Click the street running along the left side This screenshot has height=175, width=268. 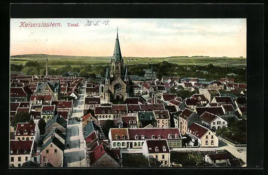coord(75,138)
